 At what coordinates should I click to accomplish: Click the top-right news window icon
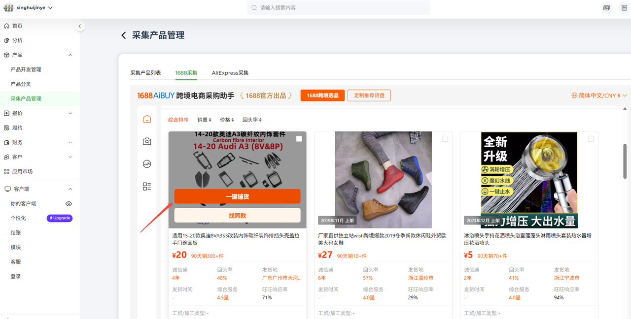pyautogui.click(x=606, y=8)
